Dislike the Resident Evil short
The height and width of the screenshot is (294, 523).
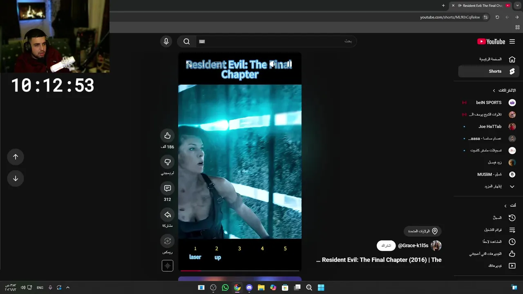[x=168, y=162]
